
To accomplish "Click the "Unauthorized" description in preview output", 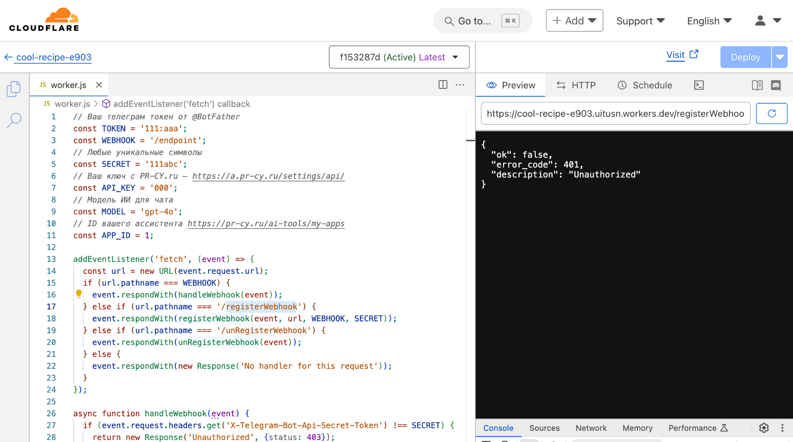I will [604, 174].
